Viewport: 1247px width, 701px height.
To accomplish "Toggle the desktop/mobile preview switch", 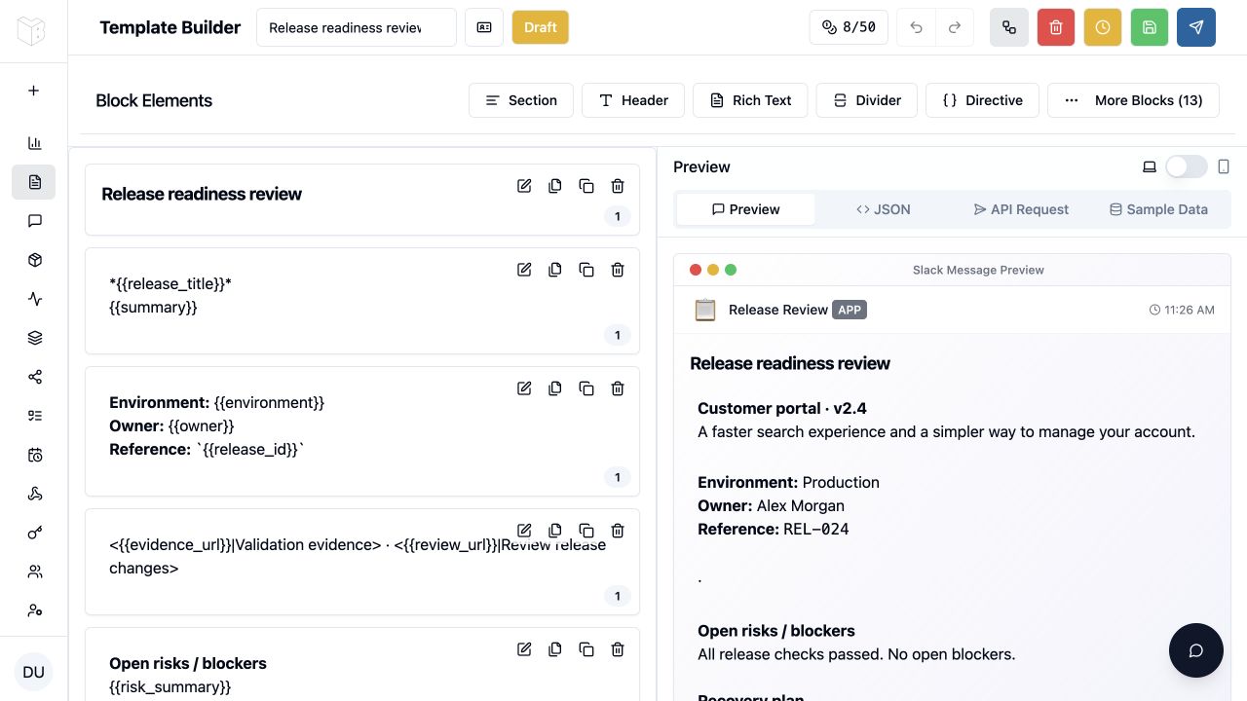I will tap(1187, 166).
